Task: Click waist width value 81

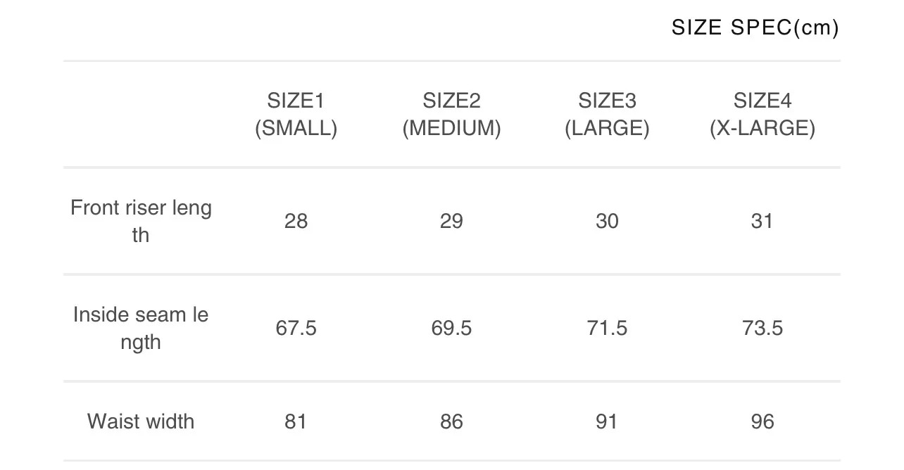Action: [296, 421]
